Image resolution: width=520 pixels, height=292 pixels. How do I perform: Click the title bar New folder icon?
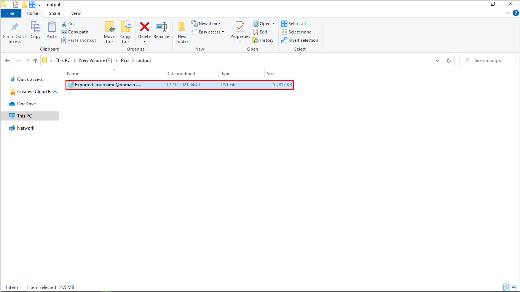(x=24, y=5)
